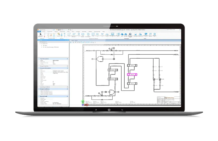Open the File menu
The width and height of the screenshot is (218, 141).
(x=39, y=31)
